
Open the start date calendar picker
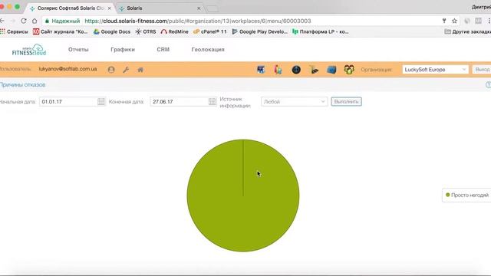(101, 102)
